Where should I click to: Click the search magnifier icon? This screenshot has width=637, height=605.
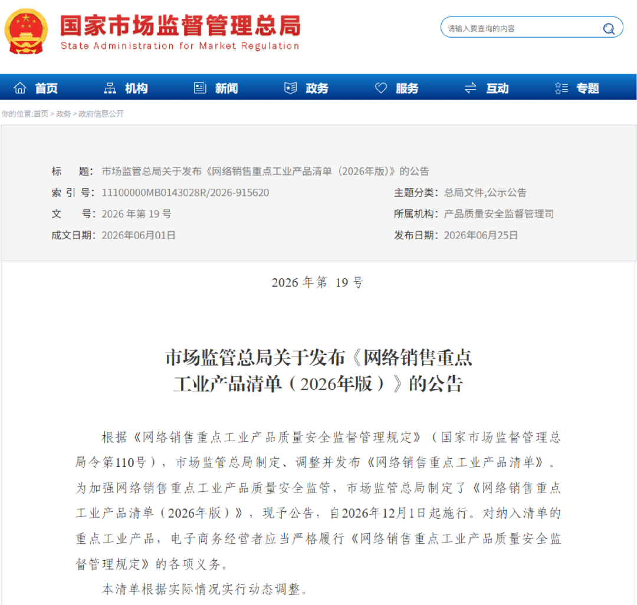click(x=608, y=28)
